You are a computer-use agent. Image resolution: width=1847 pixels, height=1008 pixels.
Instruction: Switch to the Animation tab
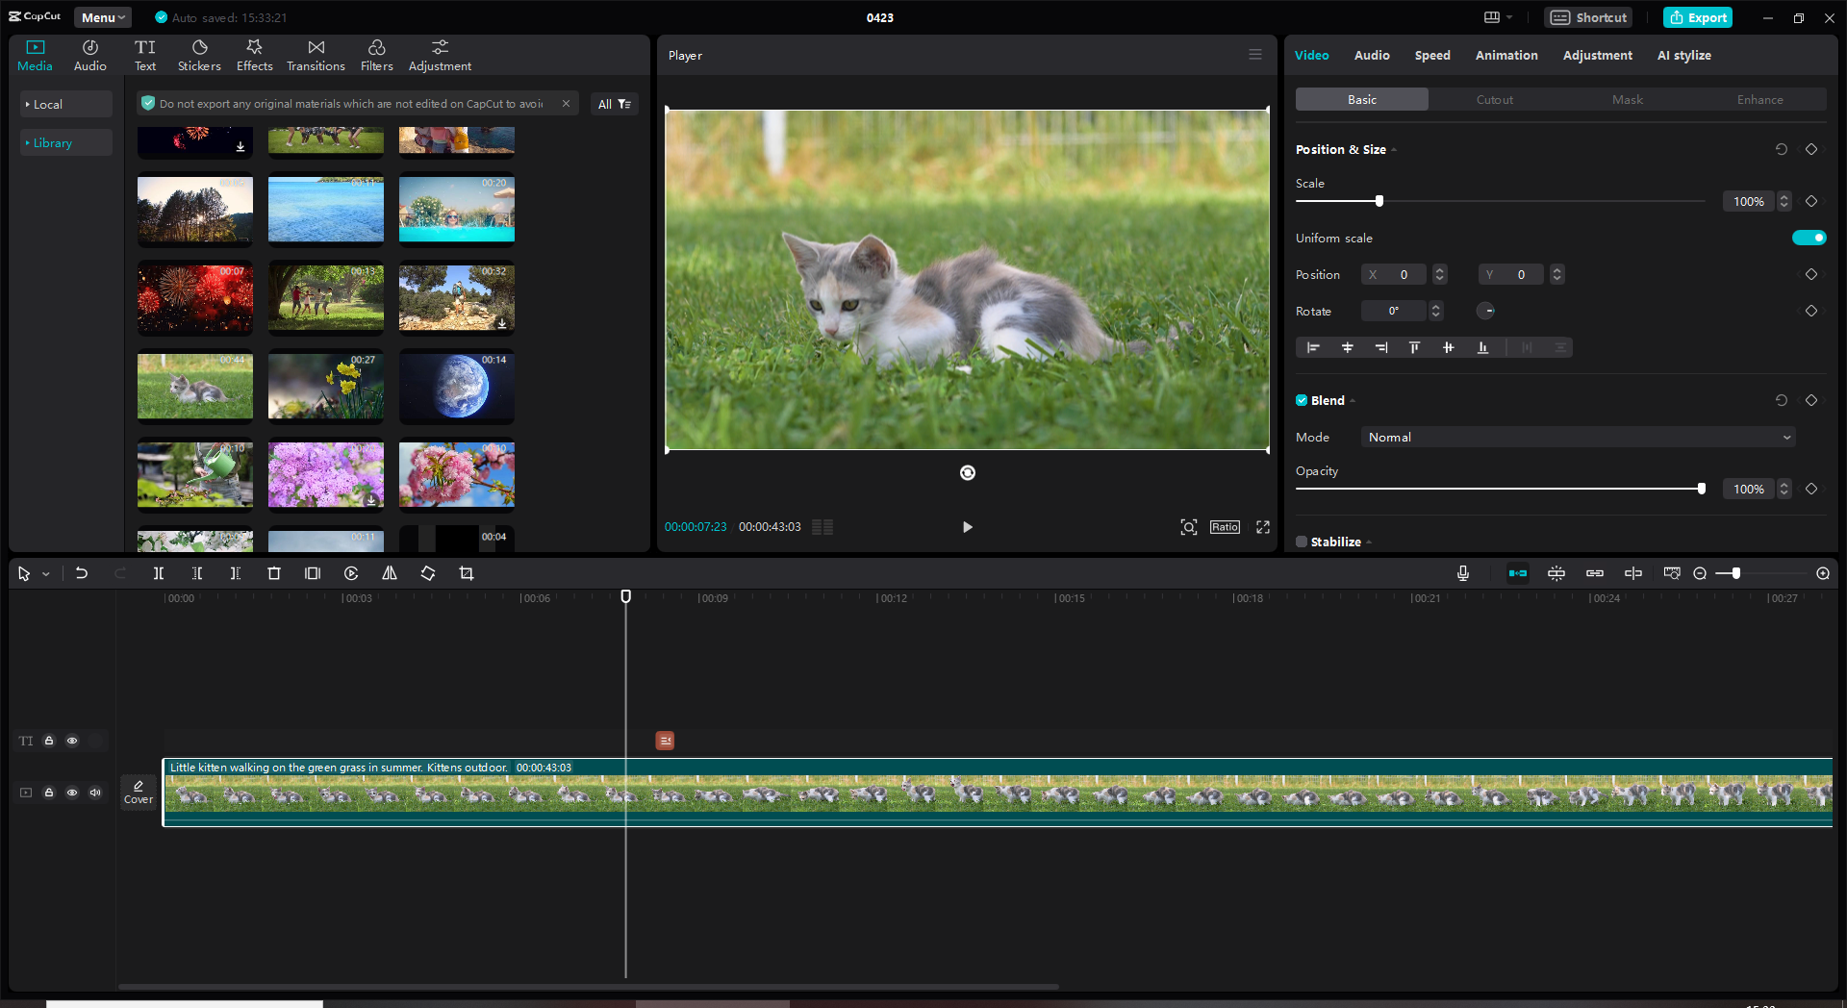tap(1505, 55)
